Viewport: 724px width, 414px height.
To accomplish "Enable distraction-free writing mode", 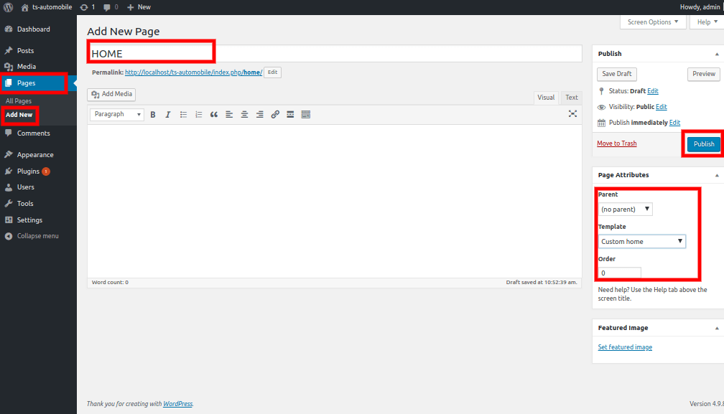I will click(x=572, y=114).
